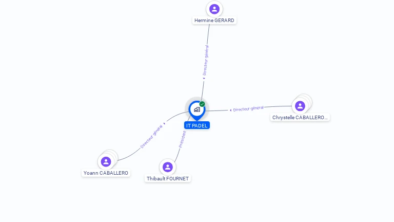
Task: Click Directeur général label toward Chrystelle CABALLERO
Action: pyautogui.click(x=248, y=109)
